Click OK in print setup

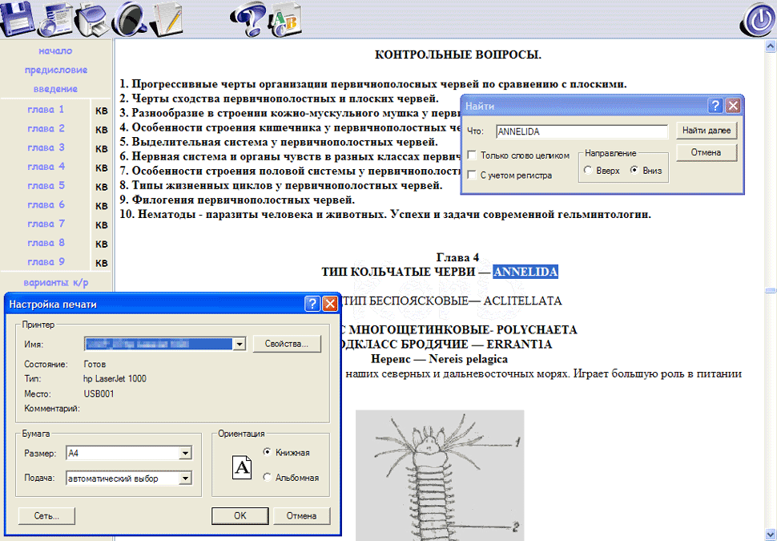[240, 515]
